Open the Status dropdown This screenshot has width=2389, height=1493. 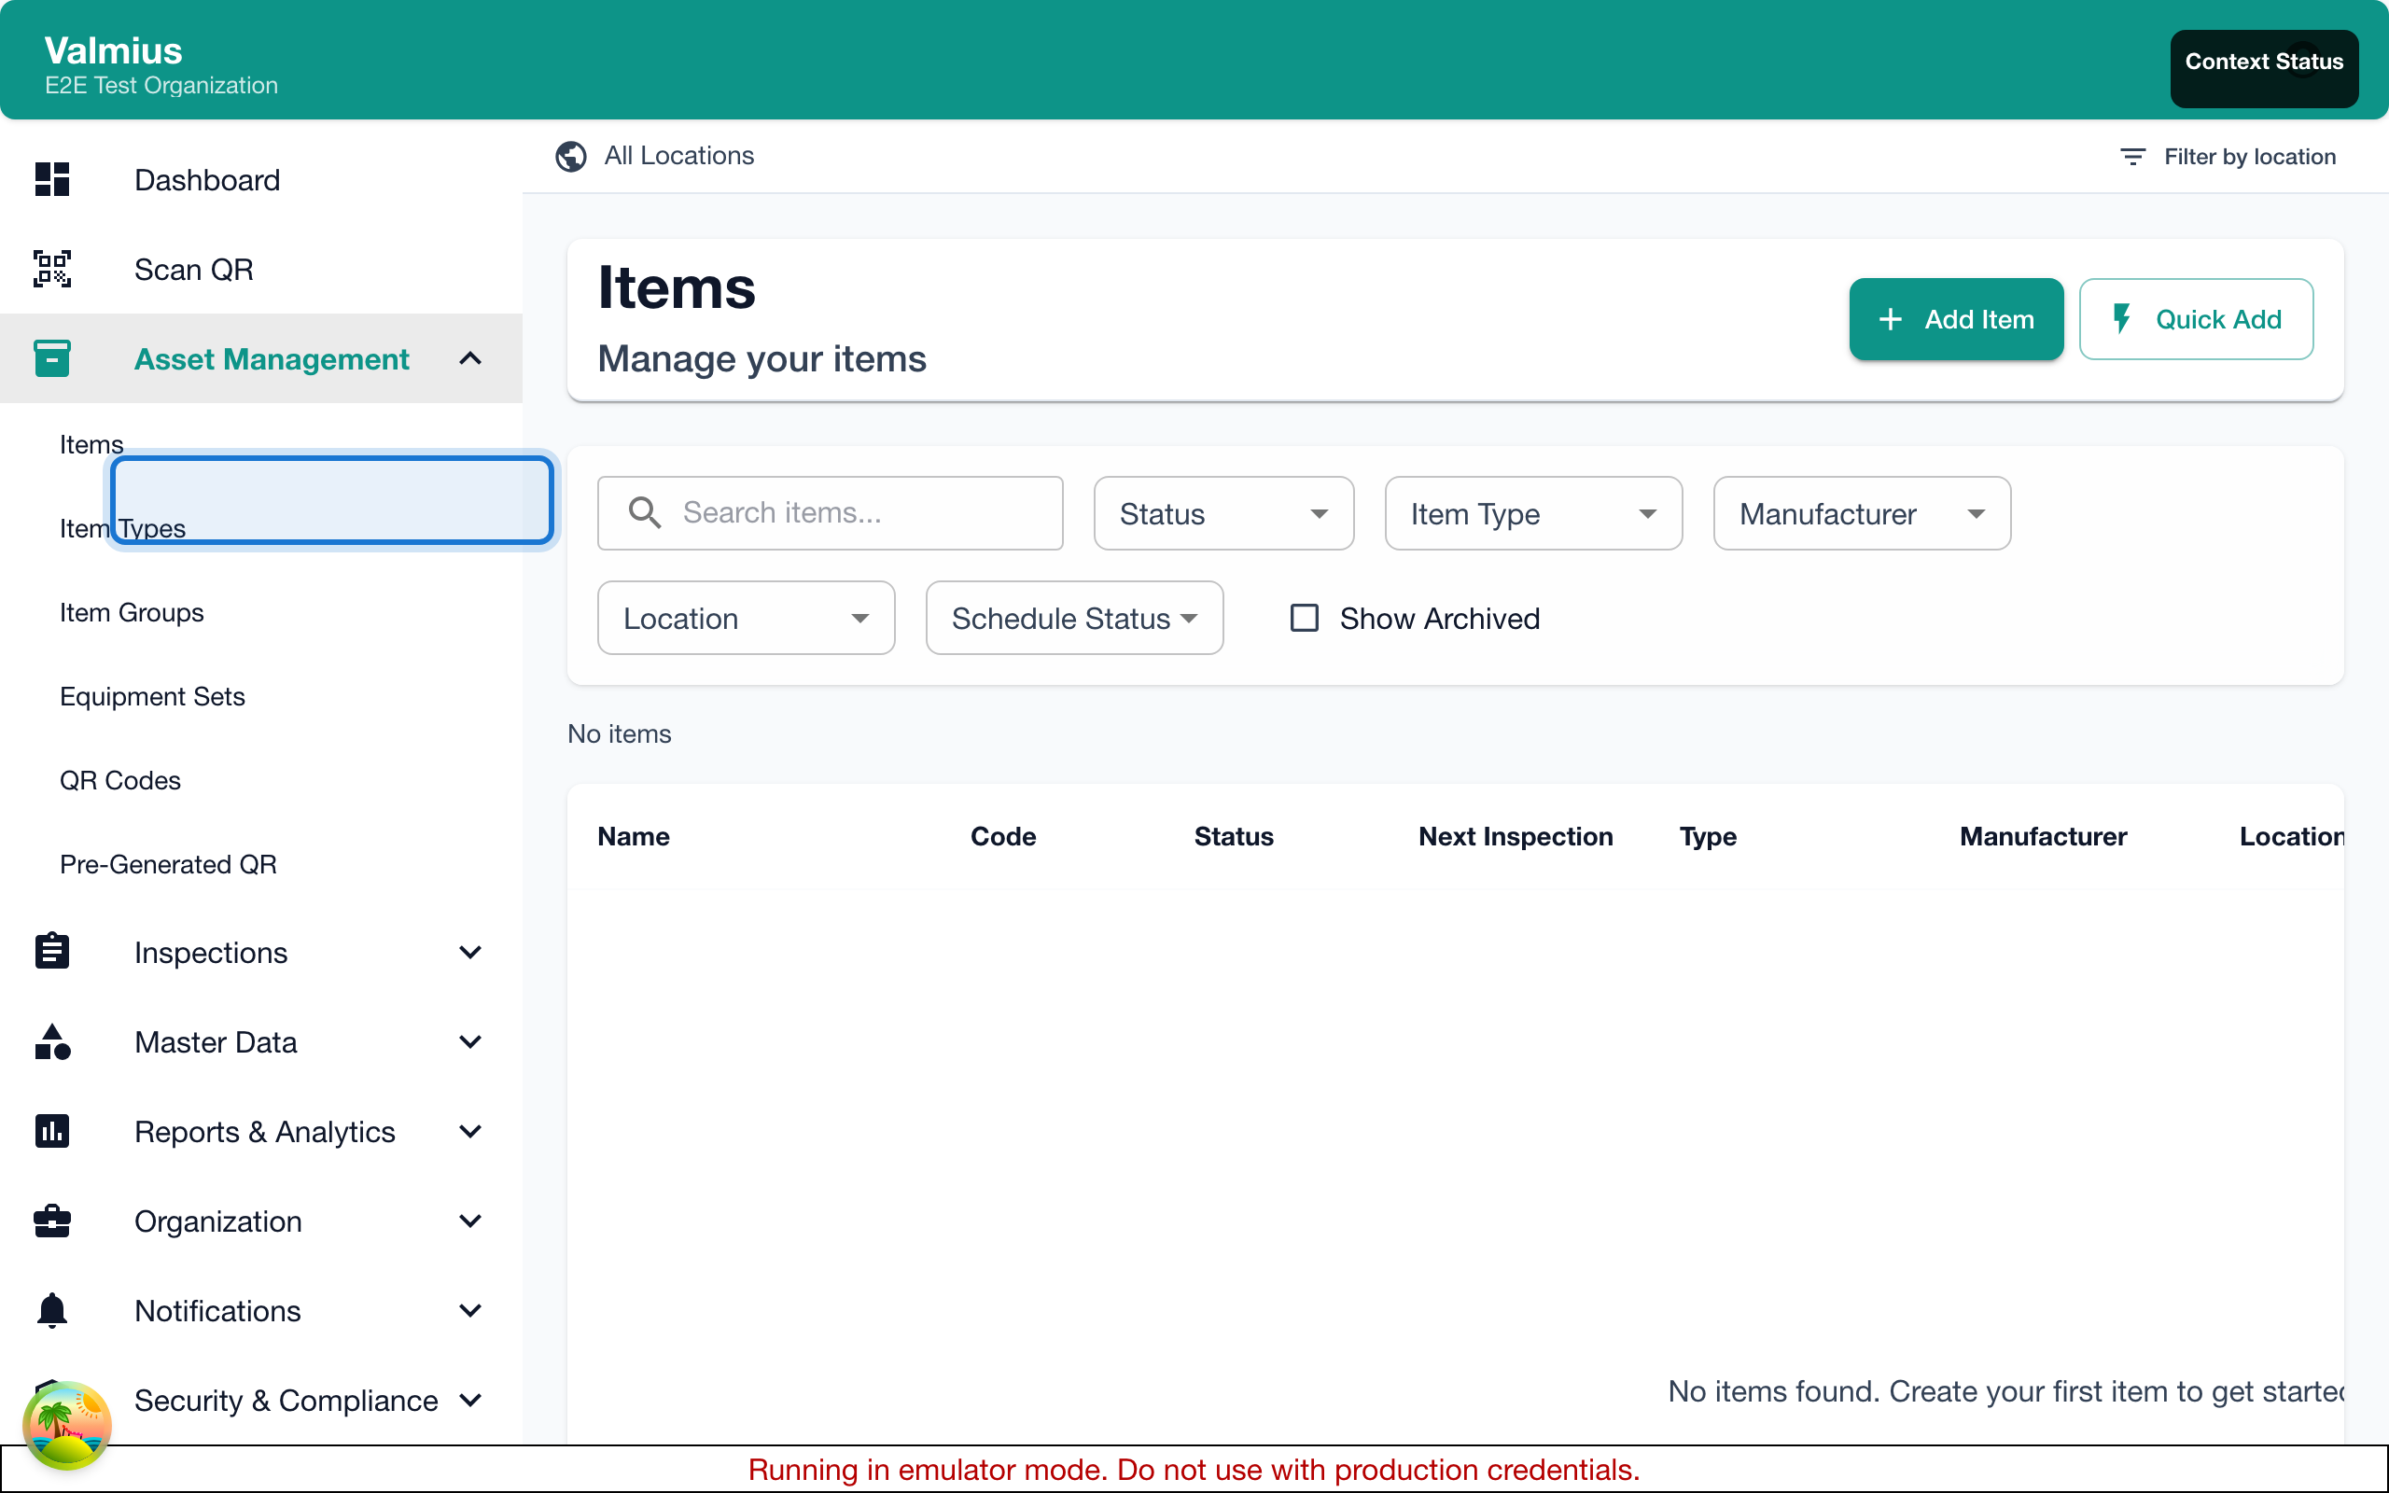(1223, 512)
